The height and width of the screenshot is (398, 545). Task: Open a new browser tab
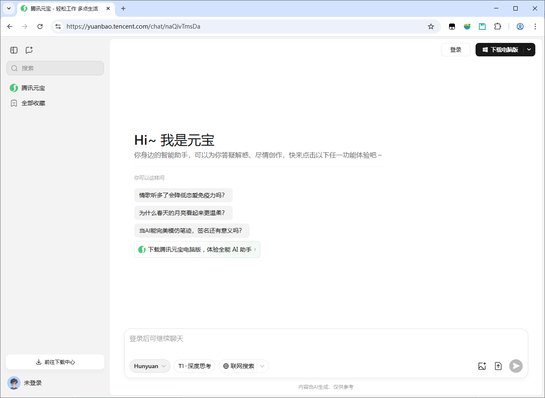coord(123,8)
